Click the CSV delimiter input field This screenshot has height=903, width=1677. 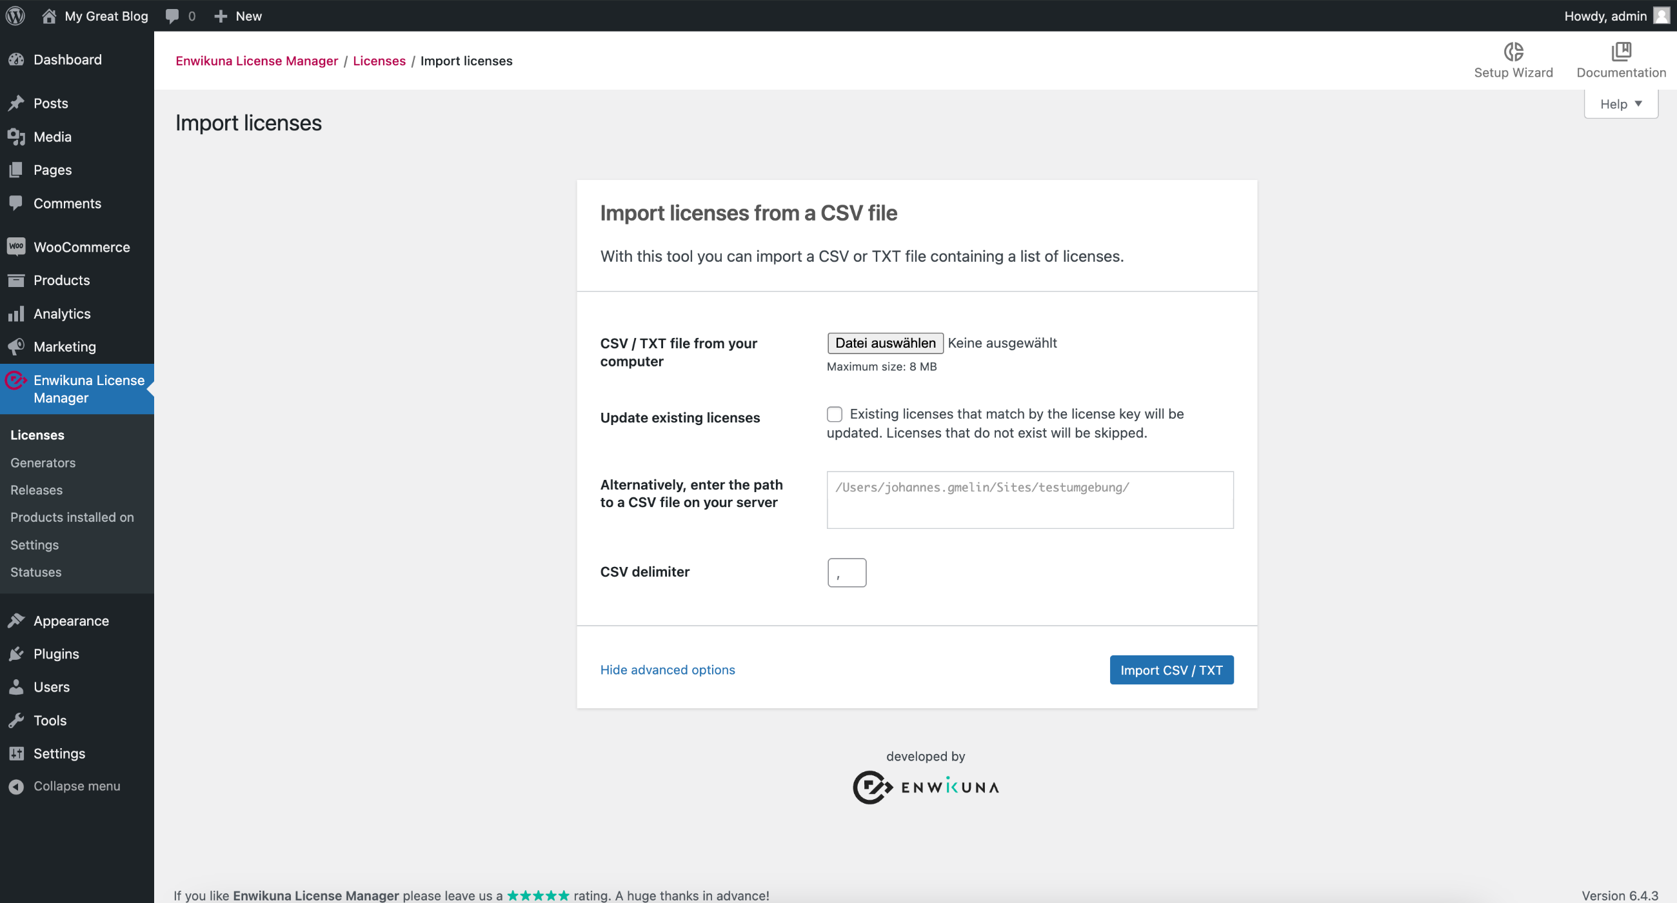[x=846, y=573]
